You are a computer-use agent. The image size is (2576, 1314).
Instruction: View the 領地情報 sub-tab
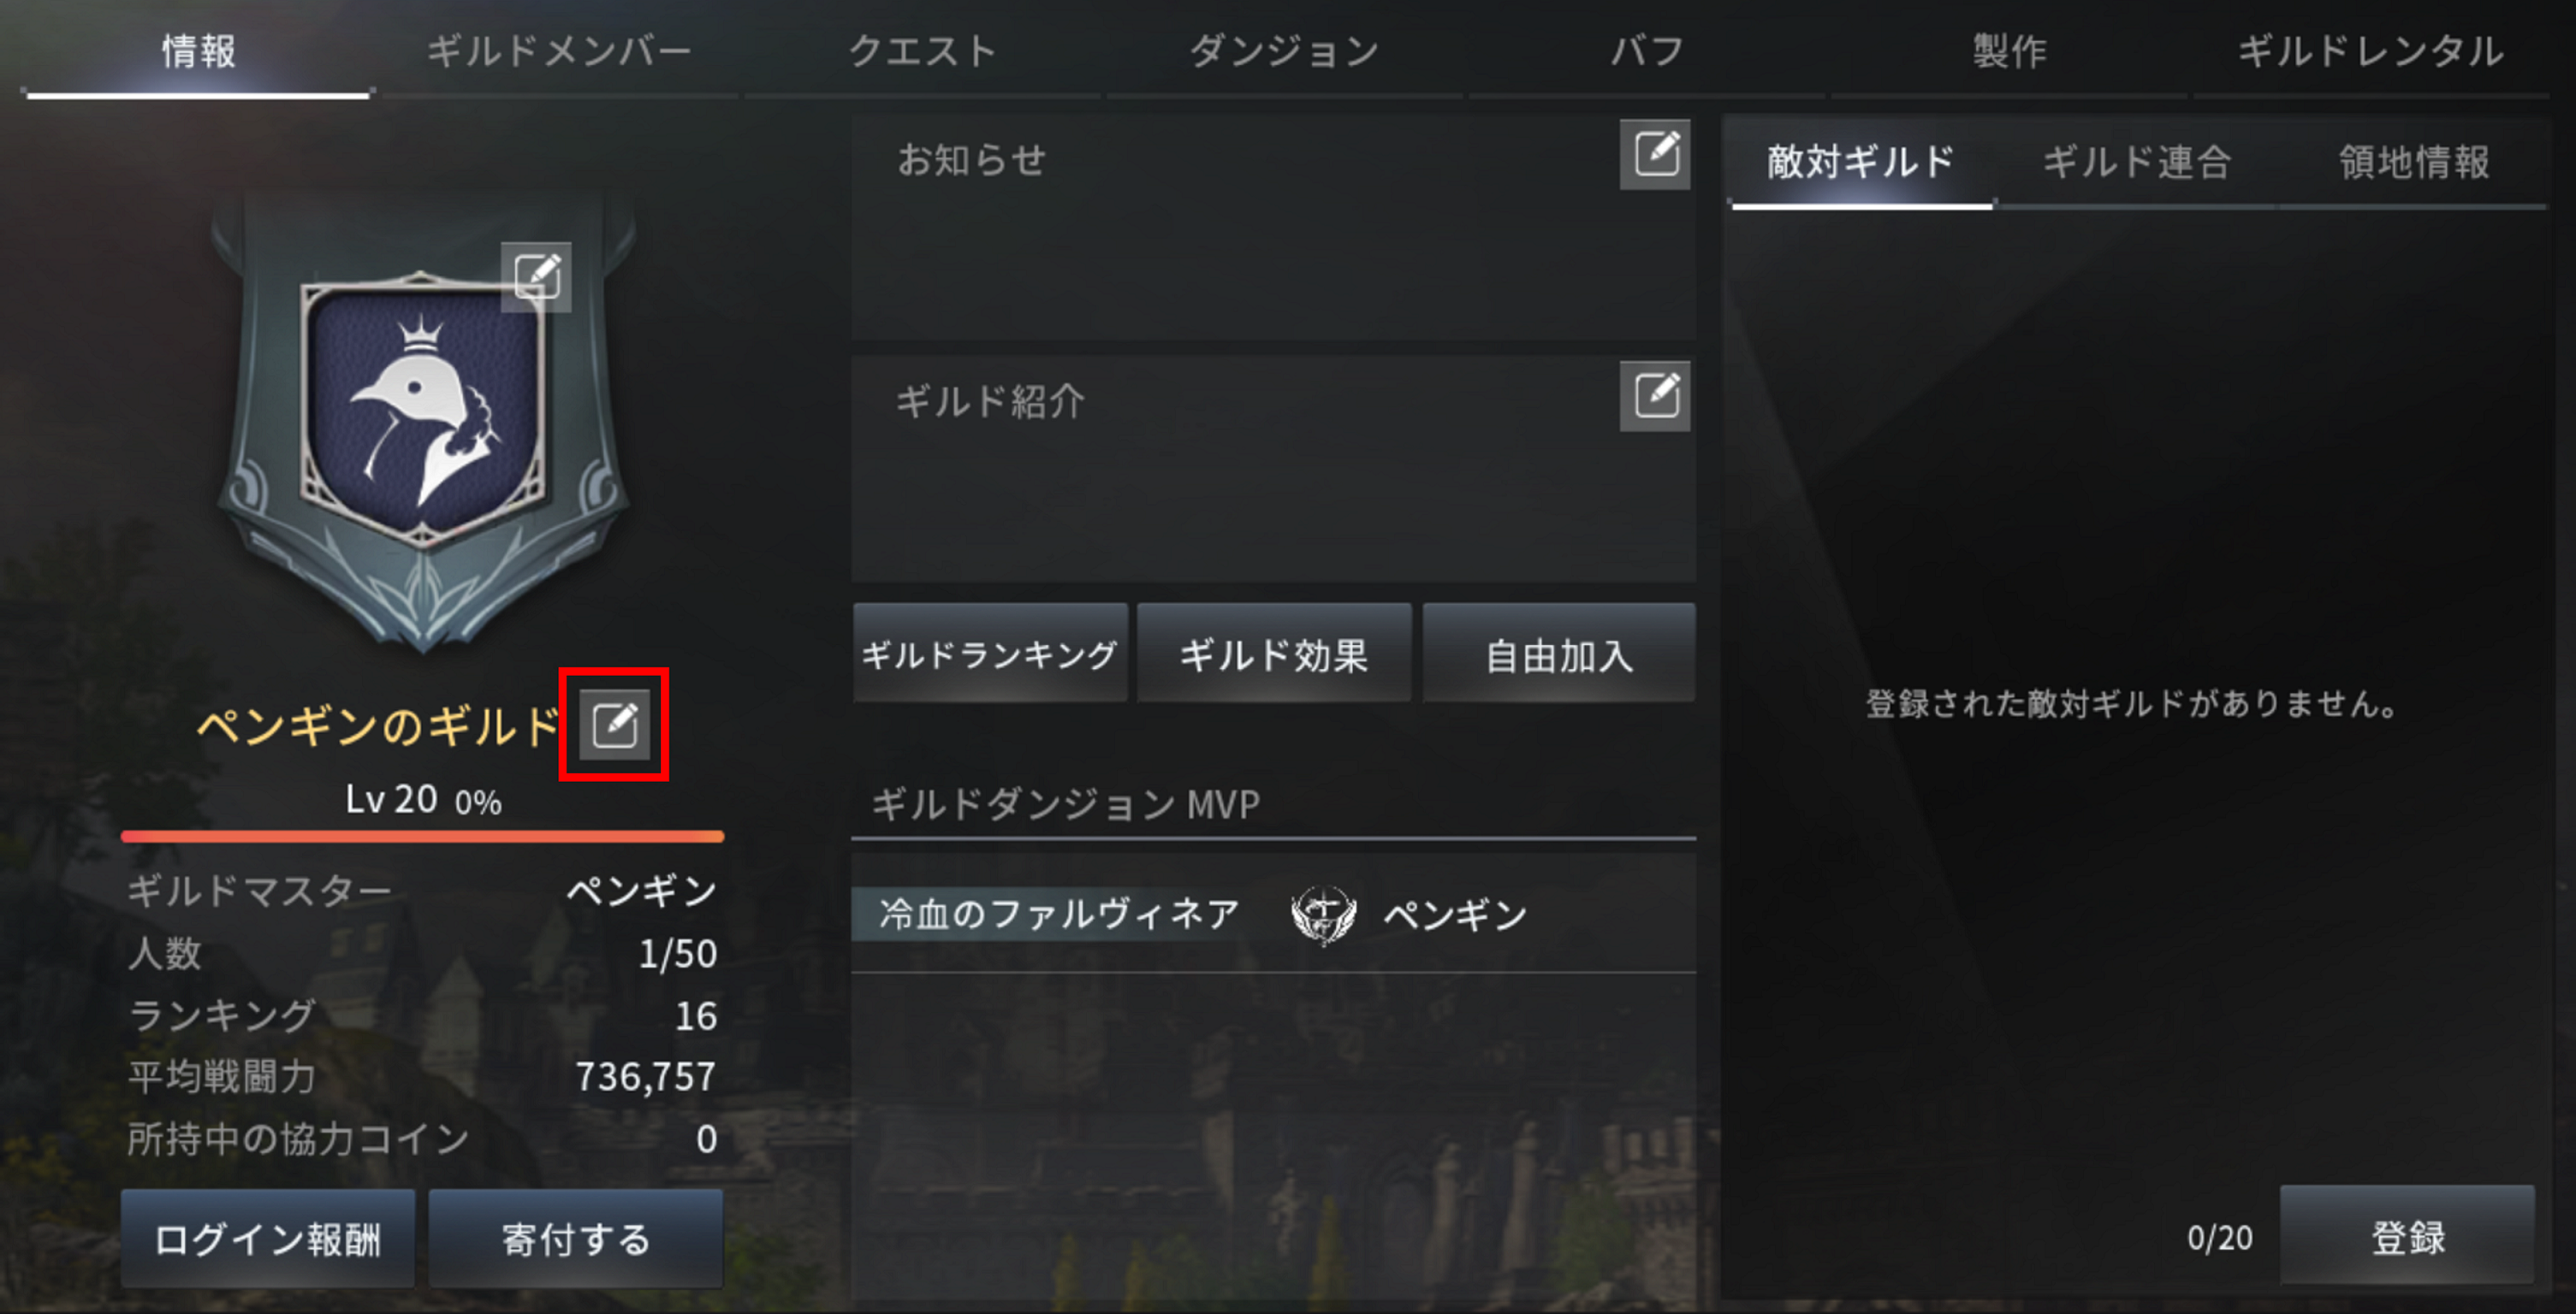tap(2413, 163)
